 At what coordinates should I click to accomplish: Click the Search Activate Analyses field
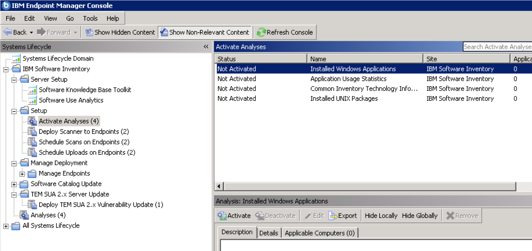[497, 47]
